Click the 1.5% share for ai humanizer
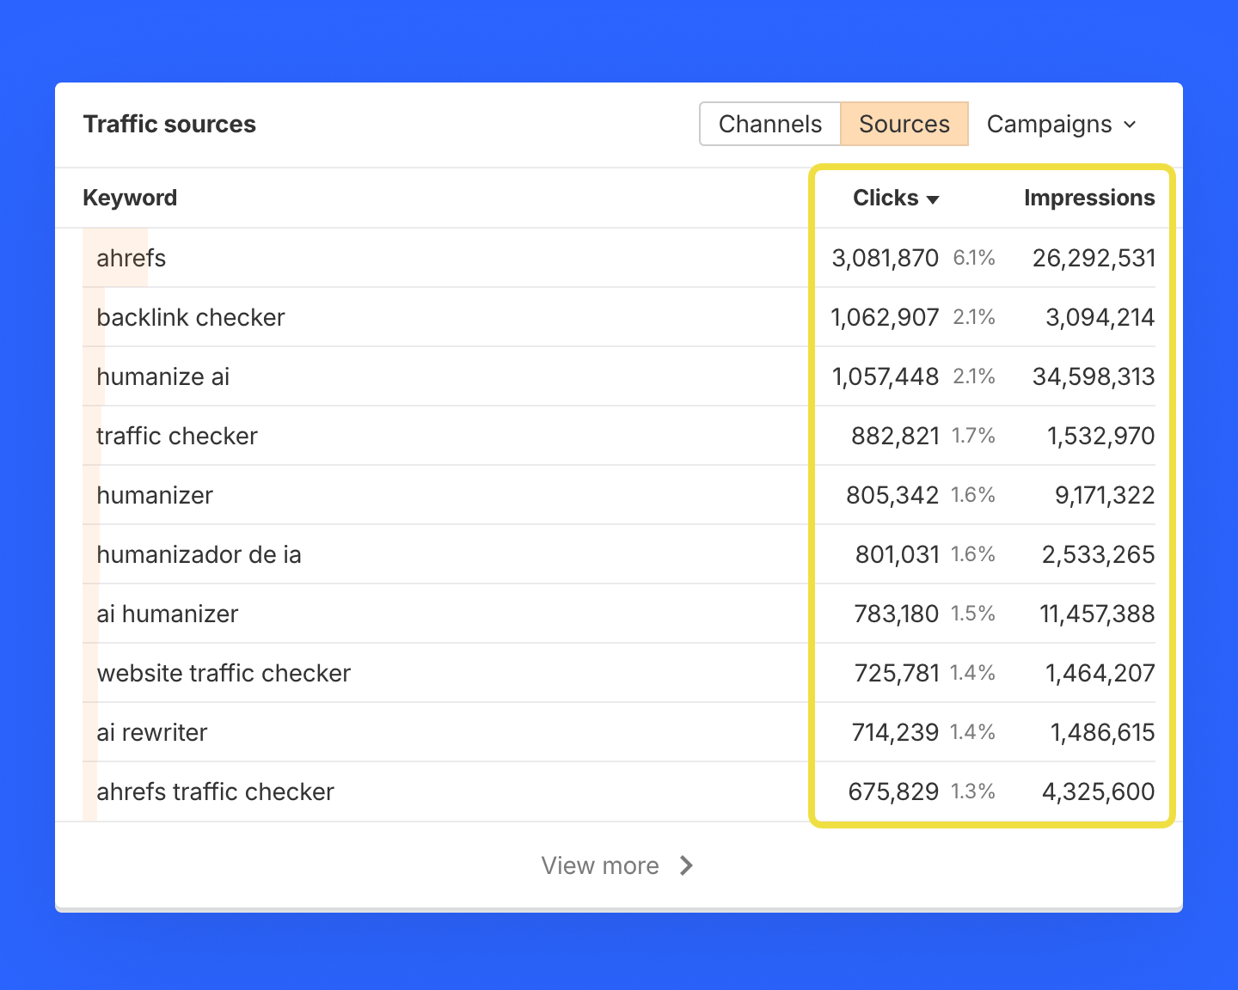Image resolution: width=1238 pixels, height=990 pixels. pyautogui.click(x=973, y=614)
